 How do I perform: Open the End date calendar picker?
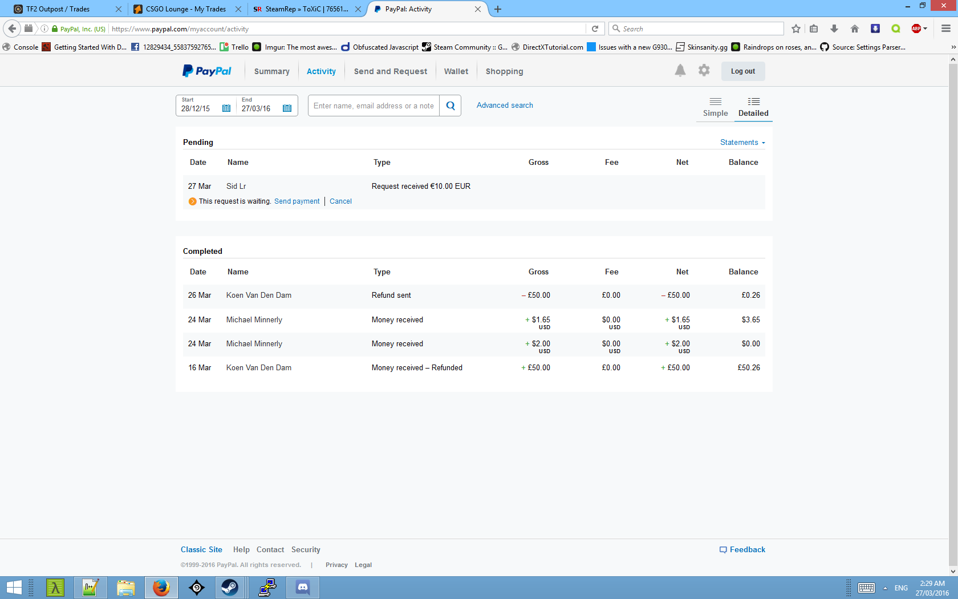pyautogui.click(x=287, y=108)
